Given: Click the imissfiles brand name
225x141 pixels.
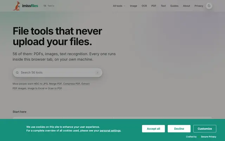Looking at the screenshot, I should (30, 6).
